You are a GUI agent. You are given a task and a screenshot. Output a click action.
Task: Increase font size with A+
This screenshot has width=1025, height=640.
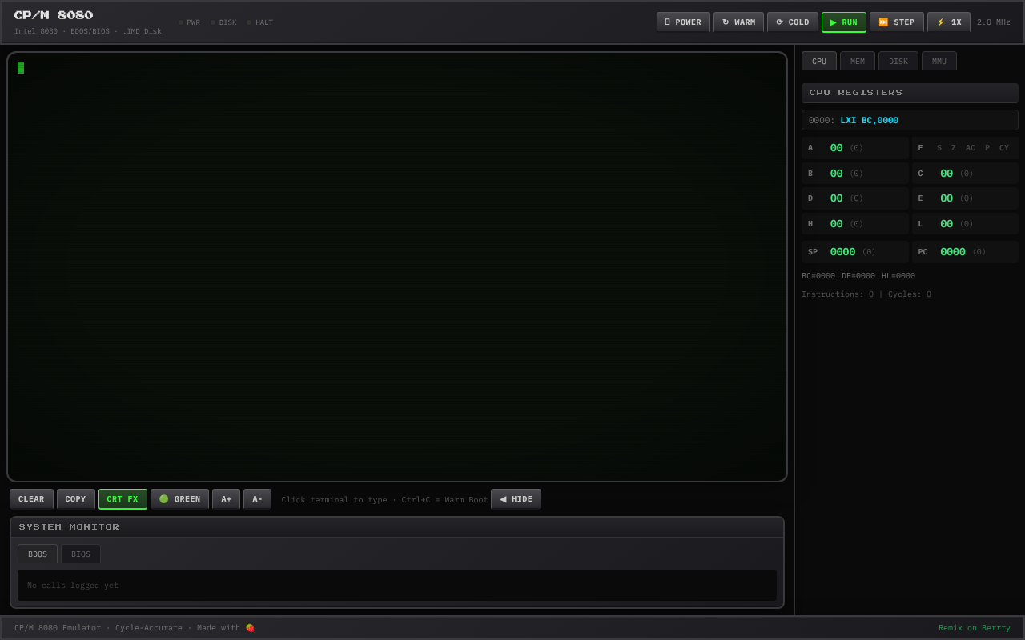pos(227,499)
